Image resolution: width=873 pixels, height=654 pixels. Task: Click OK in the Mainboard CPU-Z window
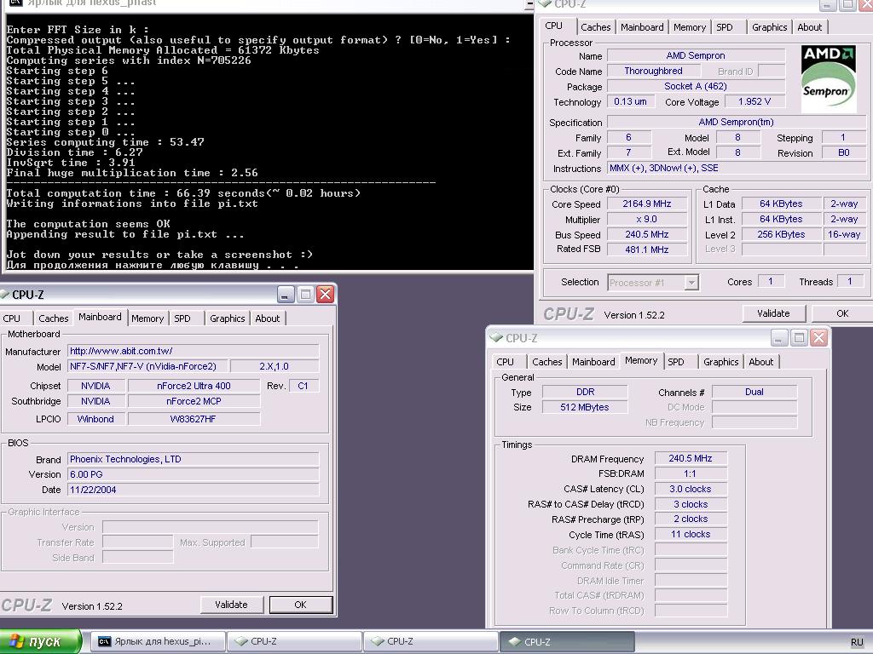tap(301, 605)
